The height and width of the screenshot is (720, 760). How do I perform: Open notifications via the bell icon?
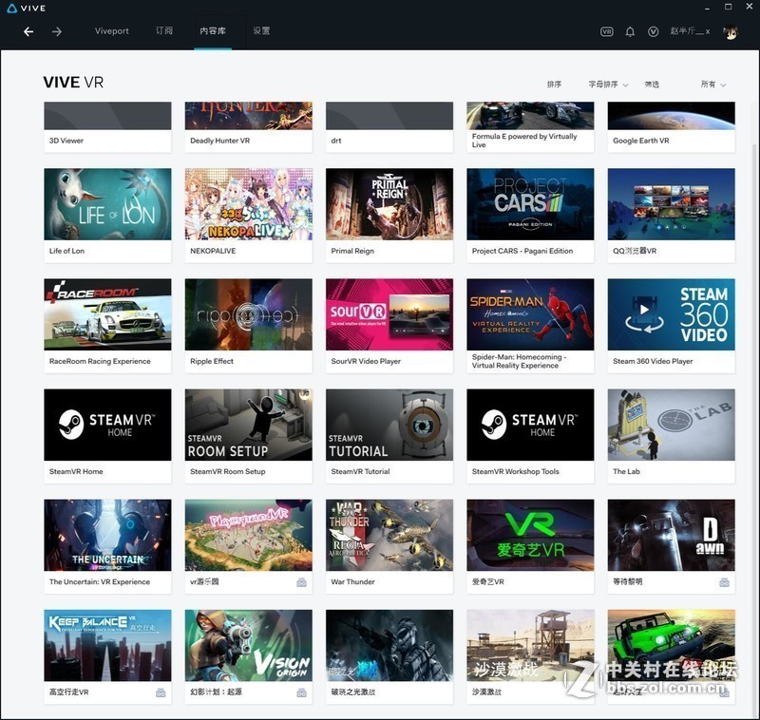pos(630,31)
